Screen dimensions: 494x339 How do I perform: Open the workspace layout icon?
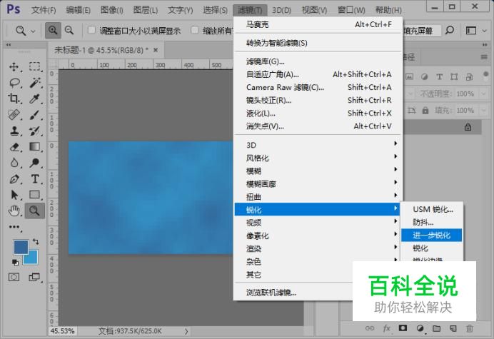471,31
